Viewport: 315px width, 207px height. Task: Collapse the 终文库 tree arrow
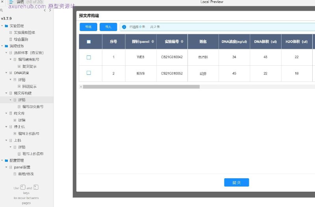[6, 113]
